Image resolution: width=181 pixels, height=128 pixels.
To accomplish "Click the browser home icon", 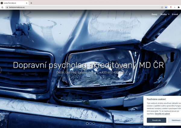I will [x=2, y=7].
